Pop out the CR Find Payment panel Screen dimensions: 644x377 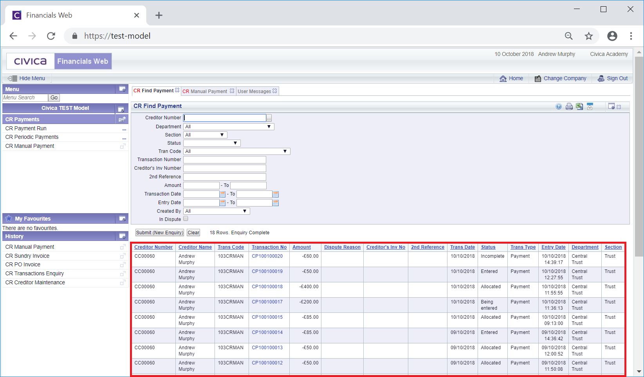(x=612, y=106)
